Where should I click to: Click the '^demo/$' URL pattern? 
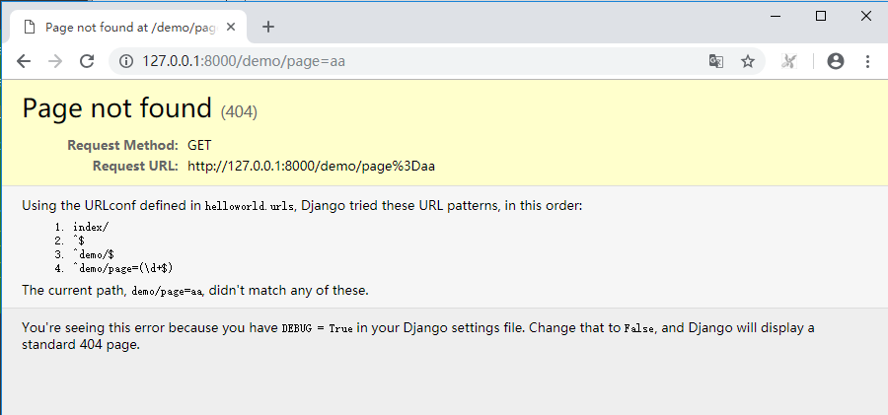point(94,254)
